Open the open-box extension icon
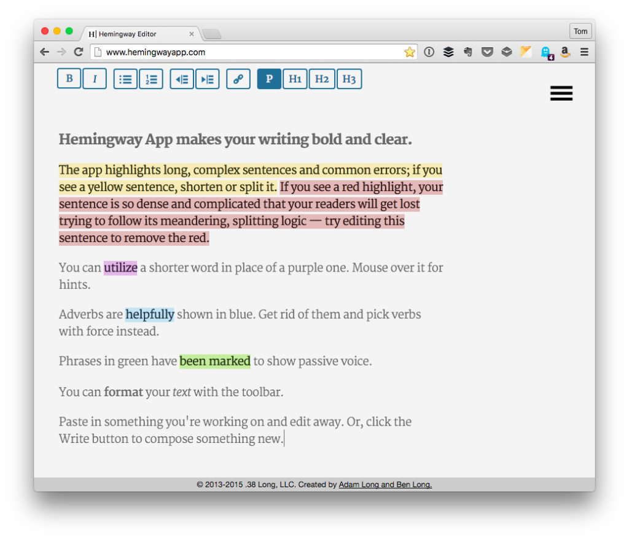The image size is (629, 540). coord(507,52)
